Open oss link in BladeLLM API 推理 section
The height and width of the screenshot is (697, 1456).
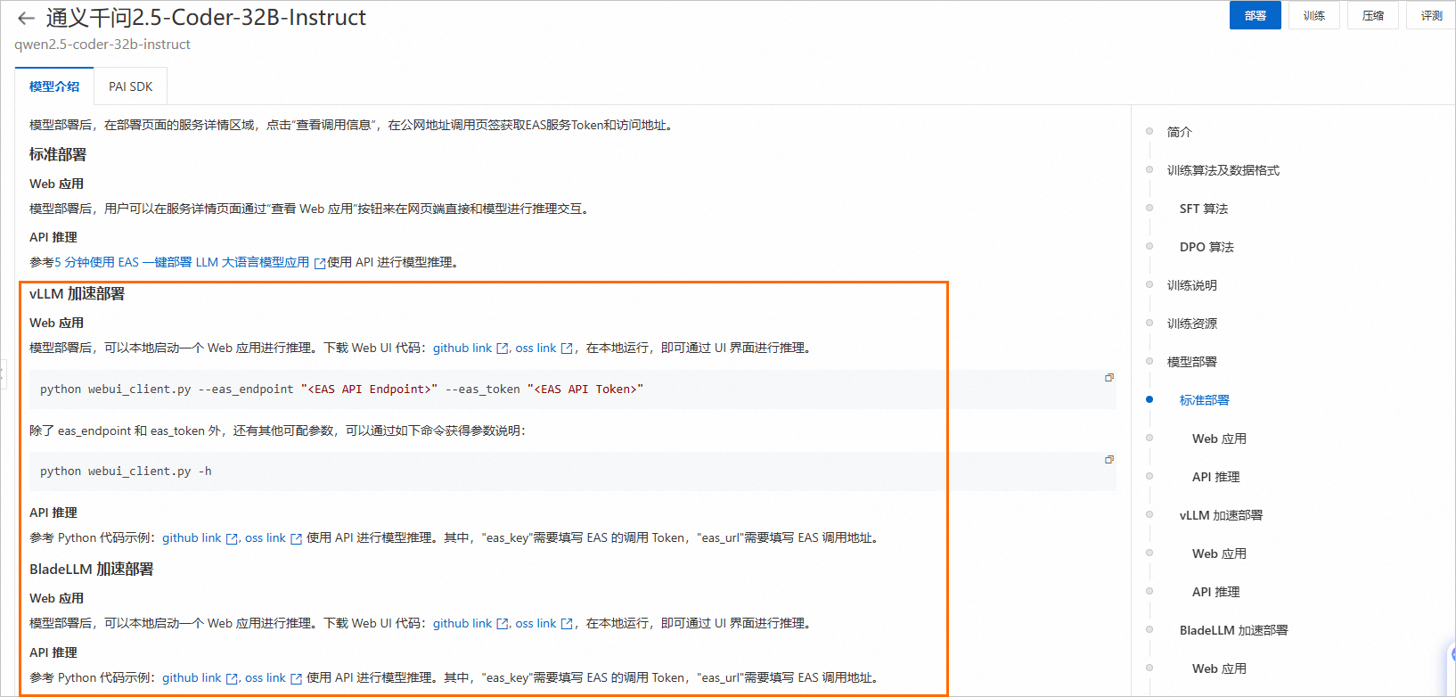coord(274,677)
